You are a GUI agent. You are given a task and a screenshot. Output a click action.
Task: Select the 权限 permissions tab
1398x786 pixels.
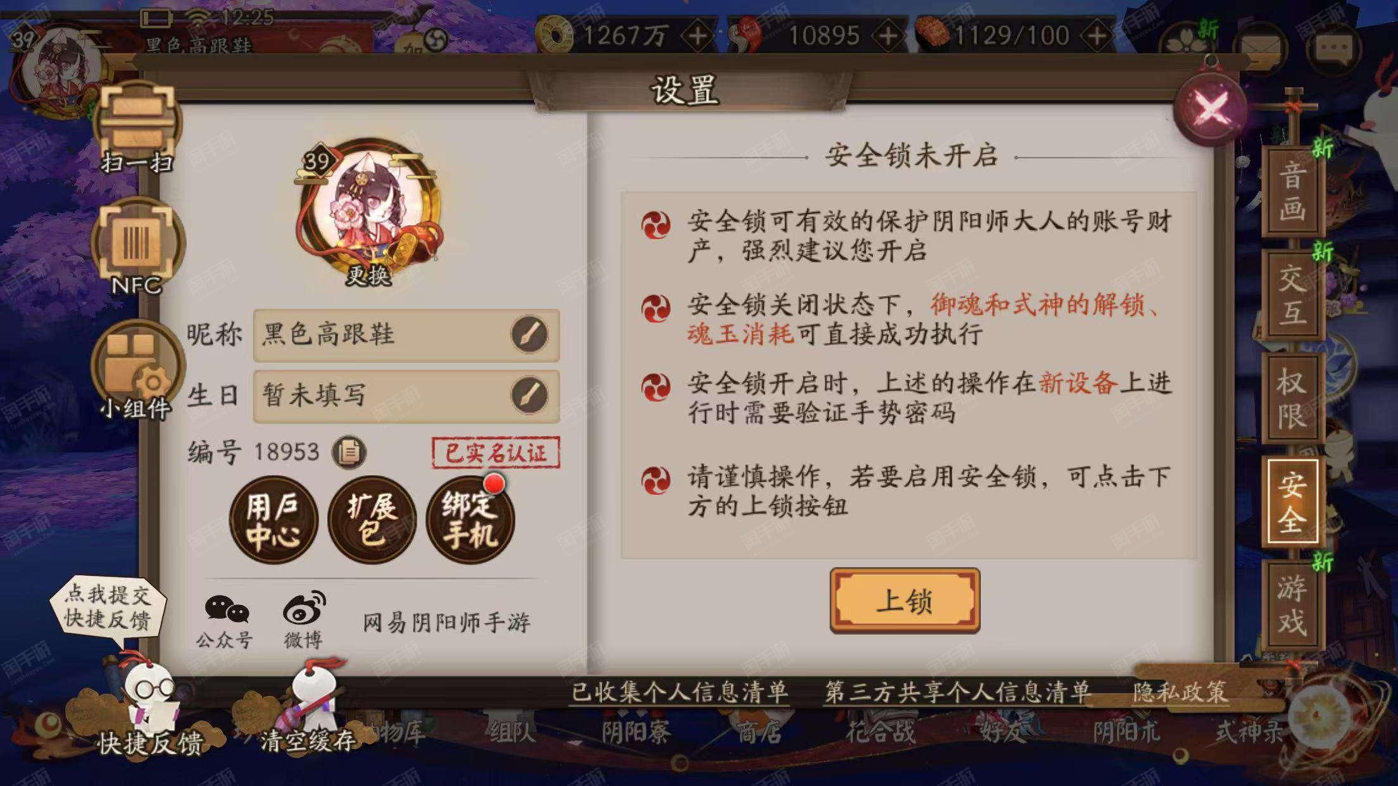tap(1293, 399)
